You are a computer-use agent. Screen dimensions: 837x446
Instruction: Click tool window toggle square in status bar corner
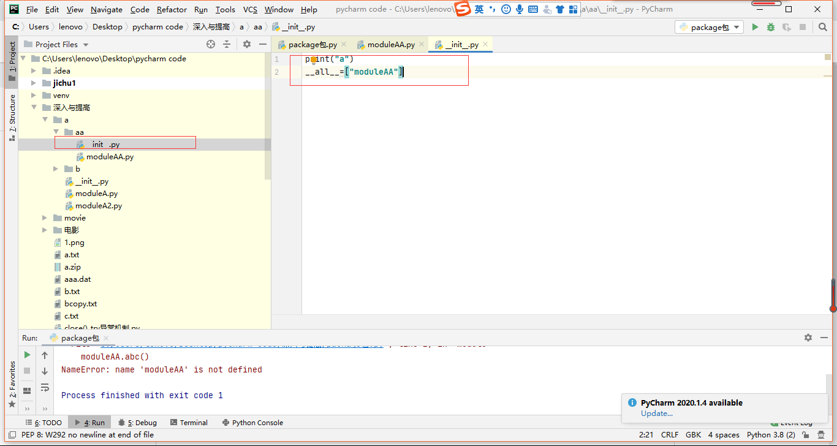point(12,435)
